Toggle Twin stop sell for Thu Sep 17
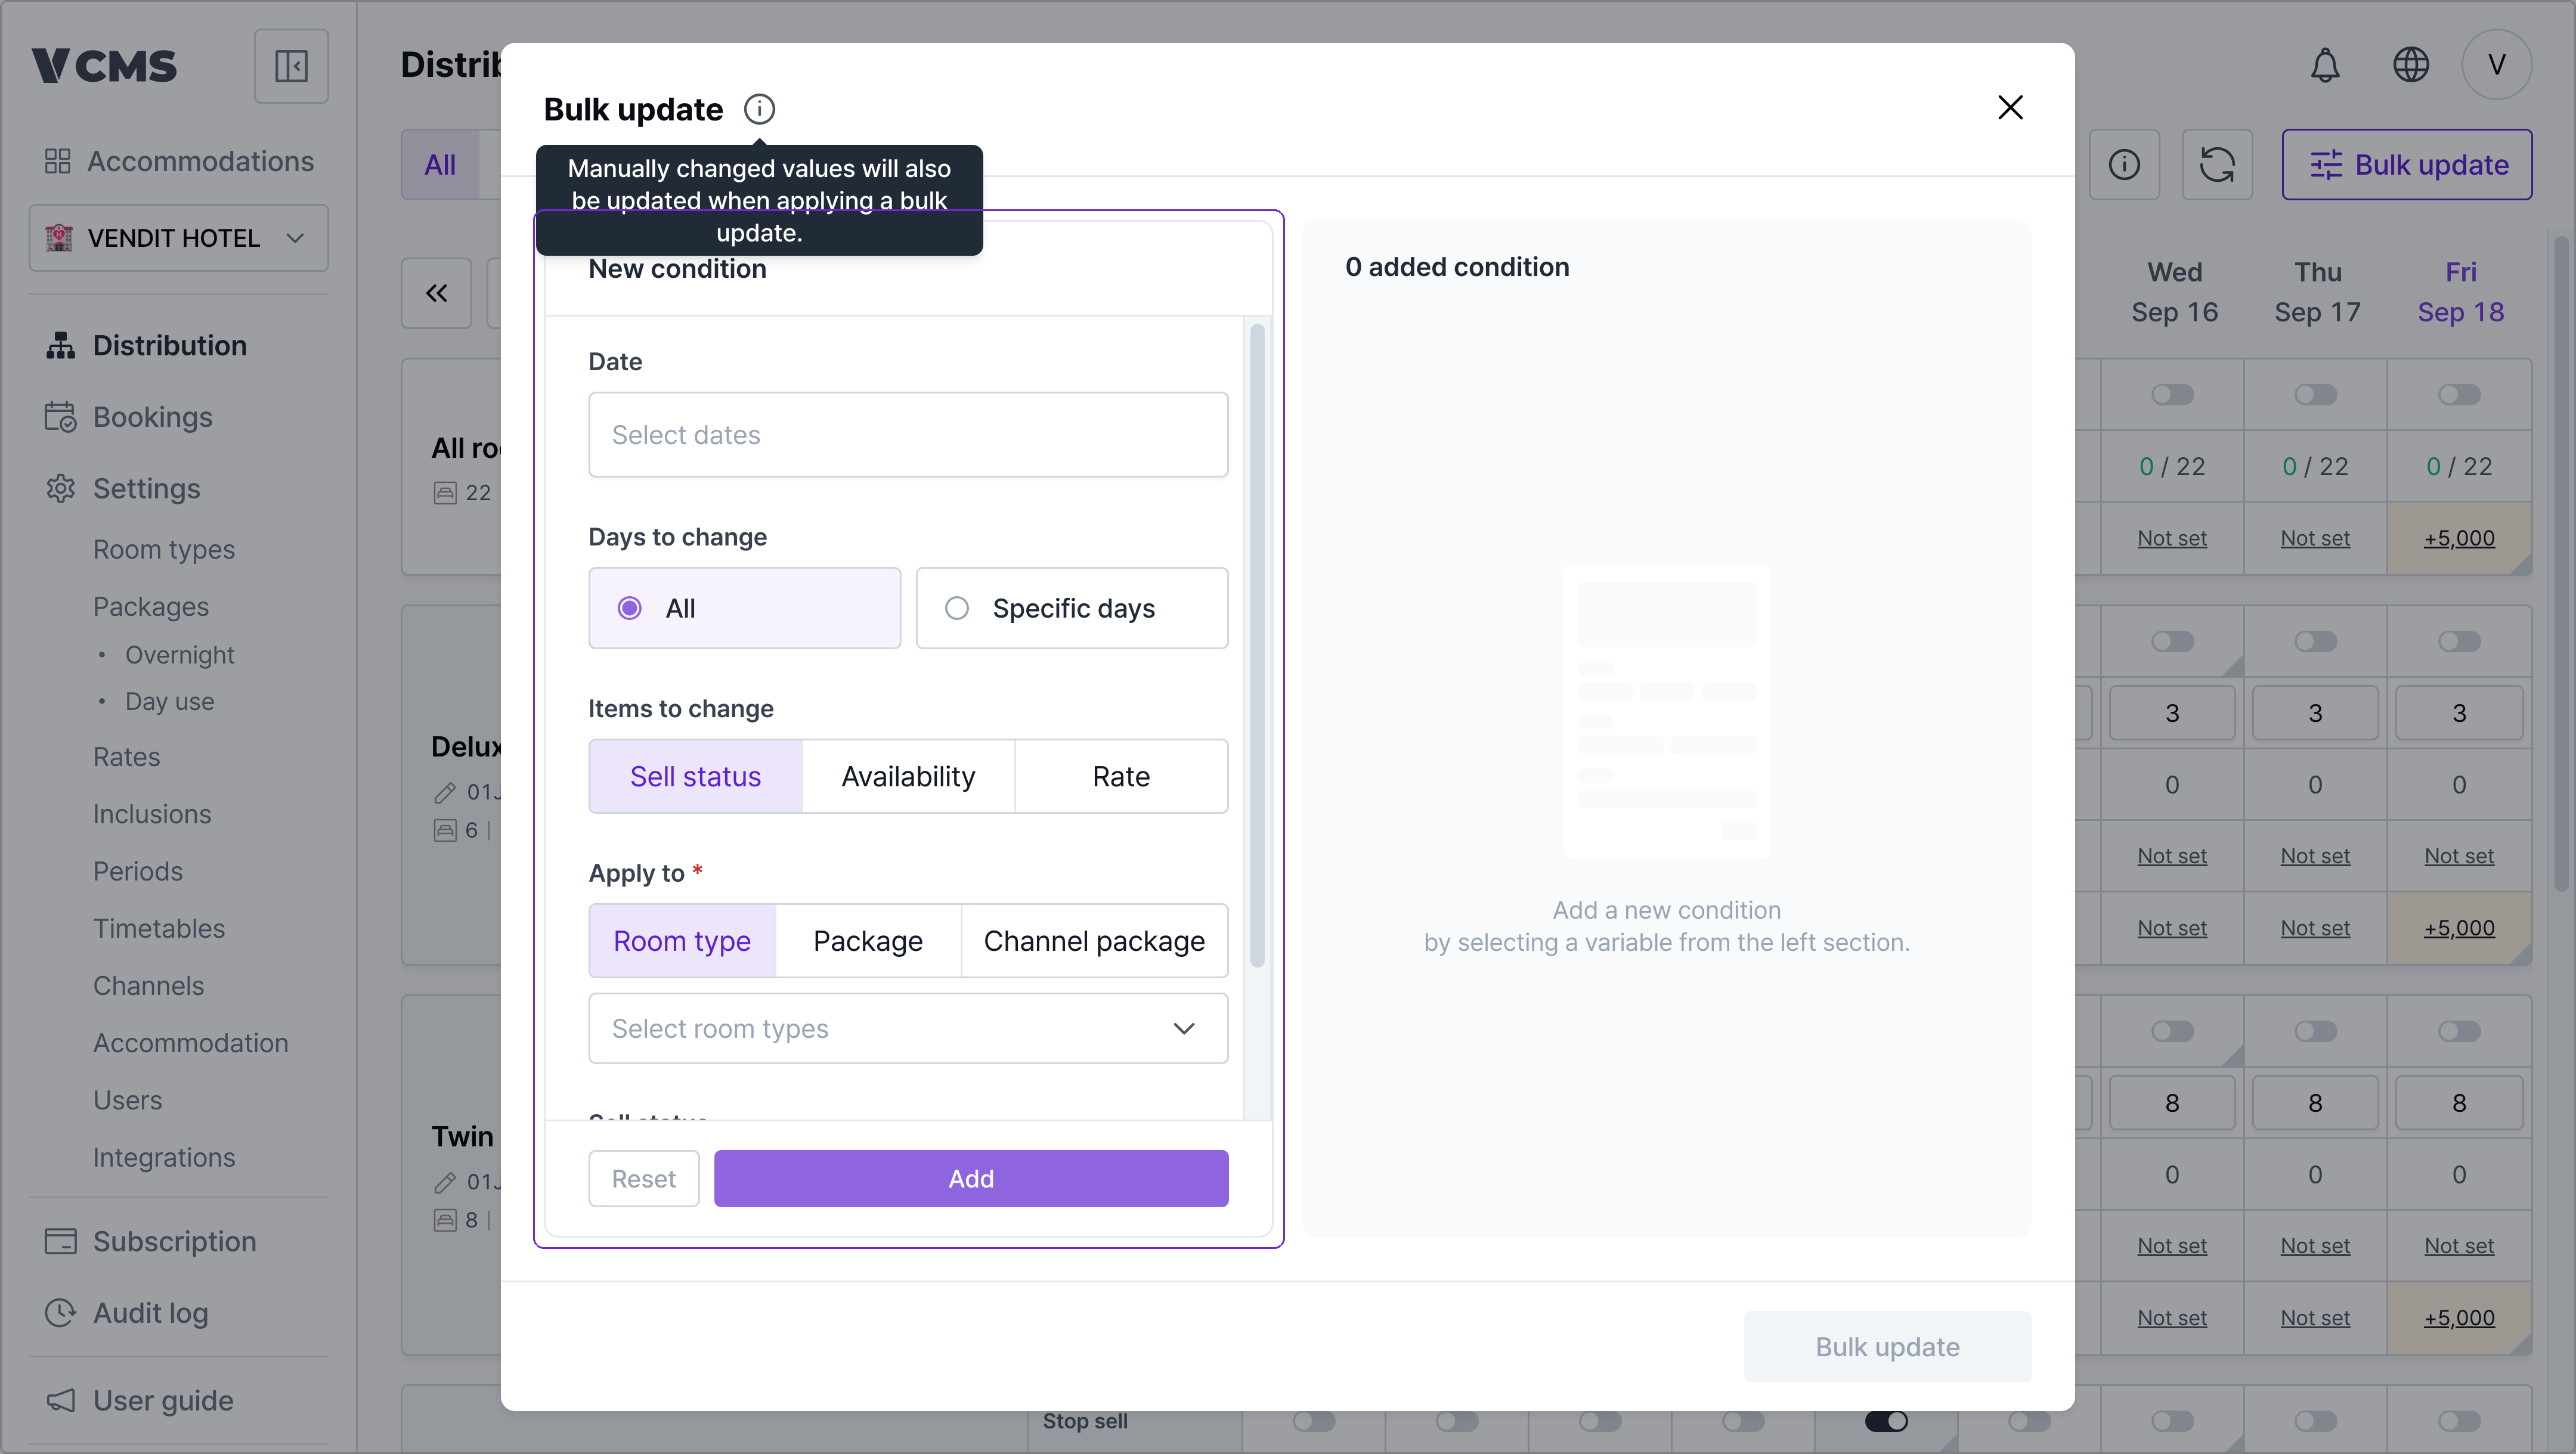 [x=2316, y=1031]
